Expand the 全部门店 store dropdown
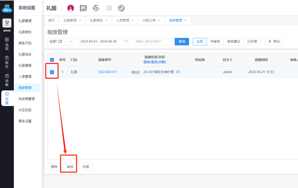Image resolution: width=298 pixels, height=188 pixels. pos(61,41)
